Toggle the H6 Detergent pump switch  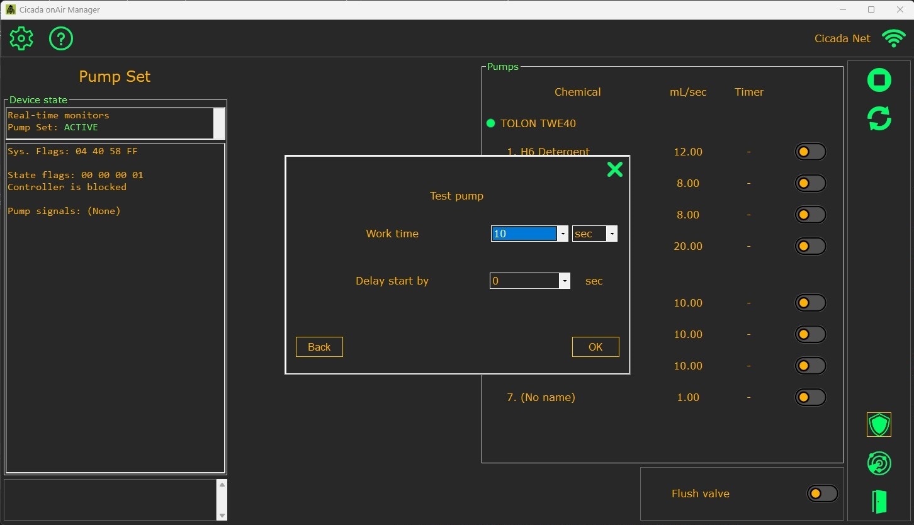[810, 152]
